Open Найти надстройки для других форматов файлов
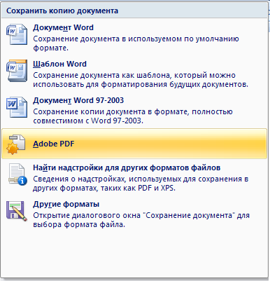Image resolution: width=270 pixels, height=281 pixels. (127, 167)
